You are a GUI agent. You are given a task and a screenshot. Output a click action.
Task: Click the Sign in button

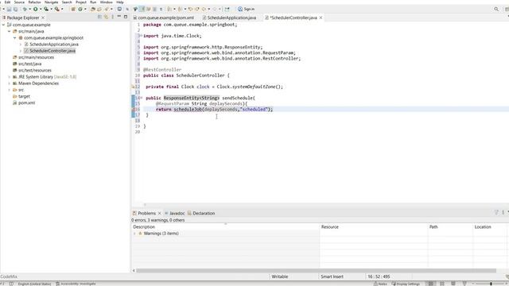point(246,9)
